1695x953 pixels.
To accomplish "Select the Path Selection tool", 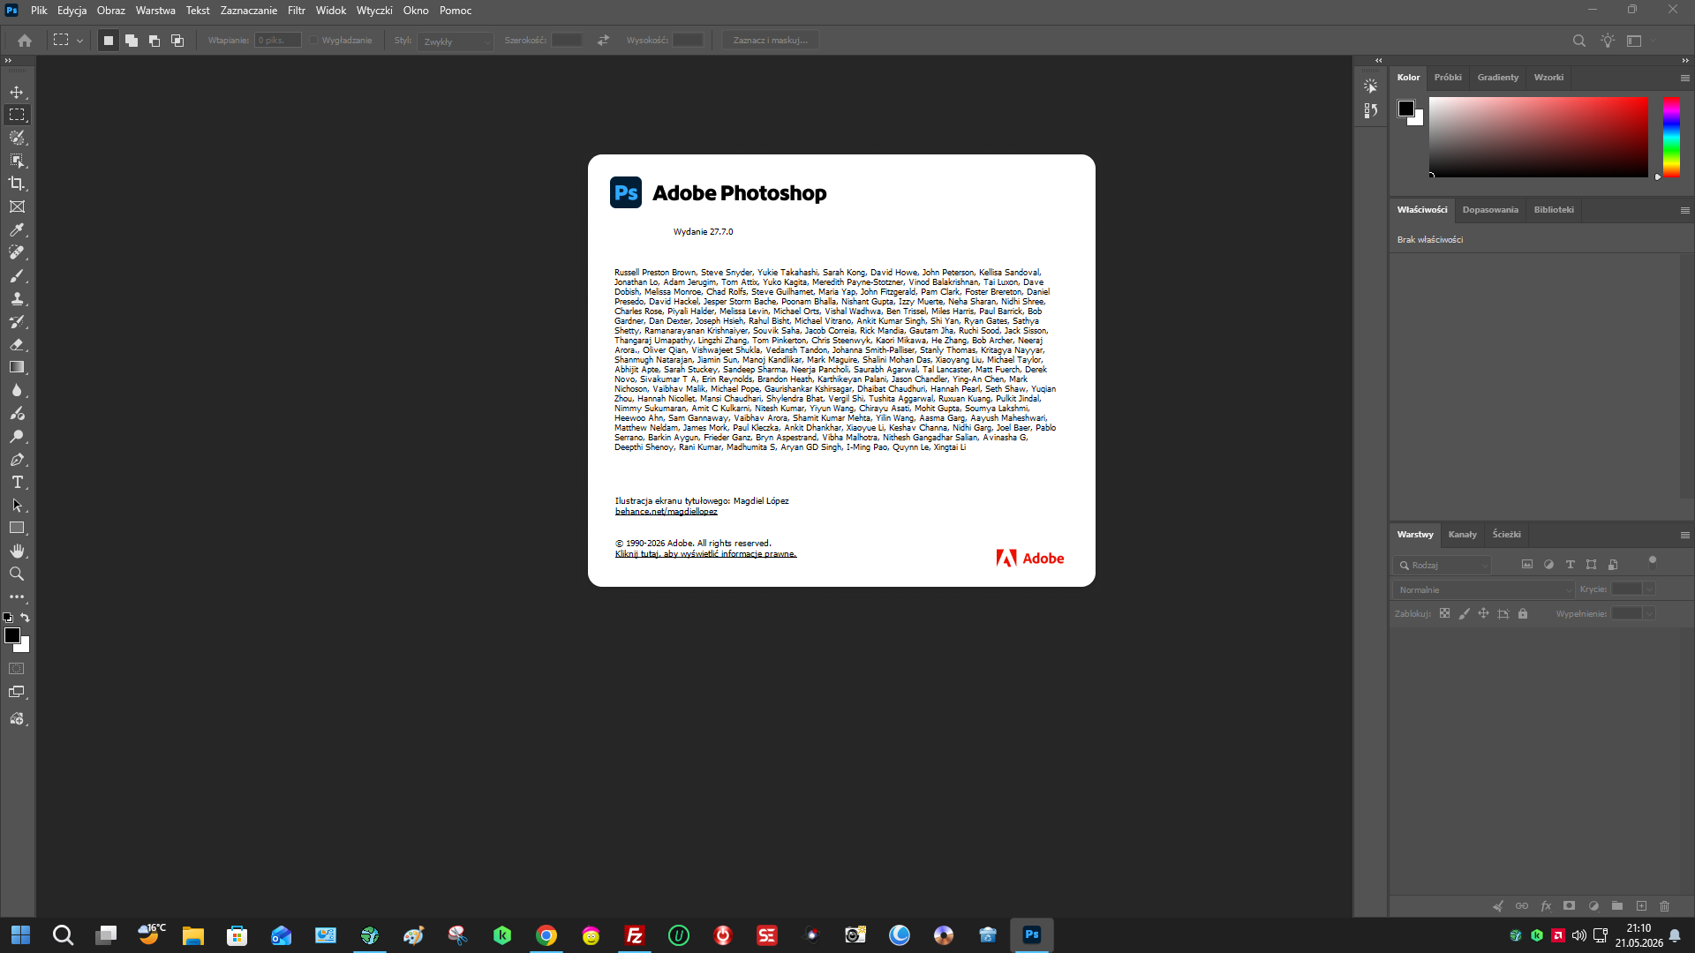I will pyautogui.click(x=17, y=505).
